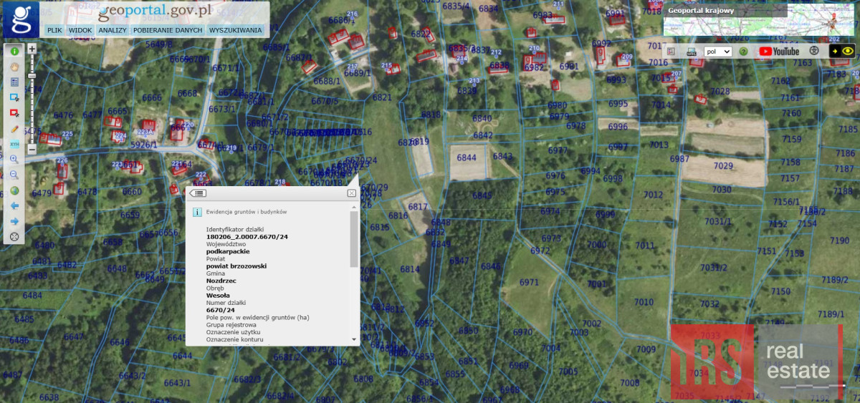The image size is (860, 403).
Task: Click parcel 7159 on the map
Action: point(792,139)
